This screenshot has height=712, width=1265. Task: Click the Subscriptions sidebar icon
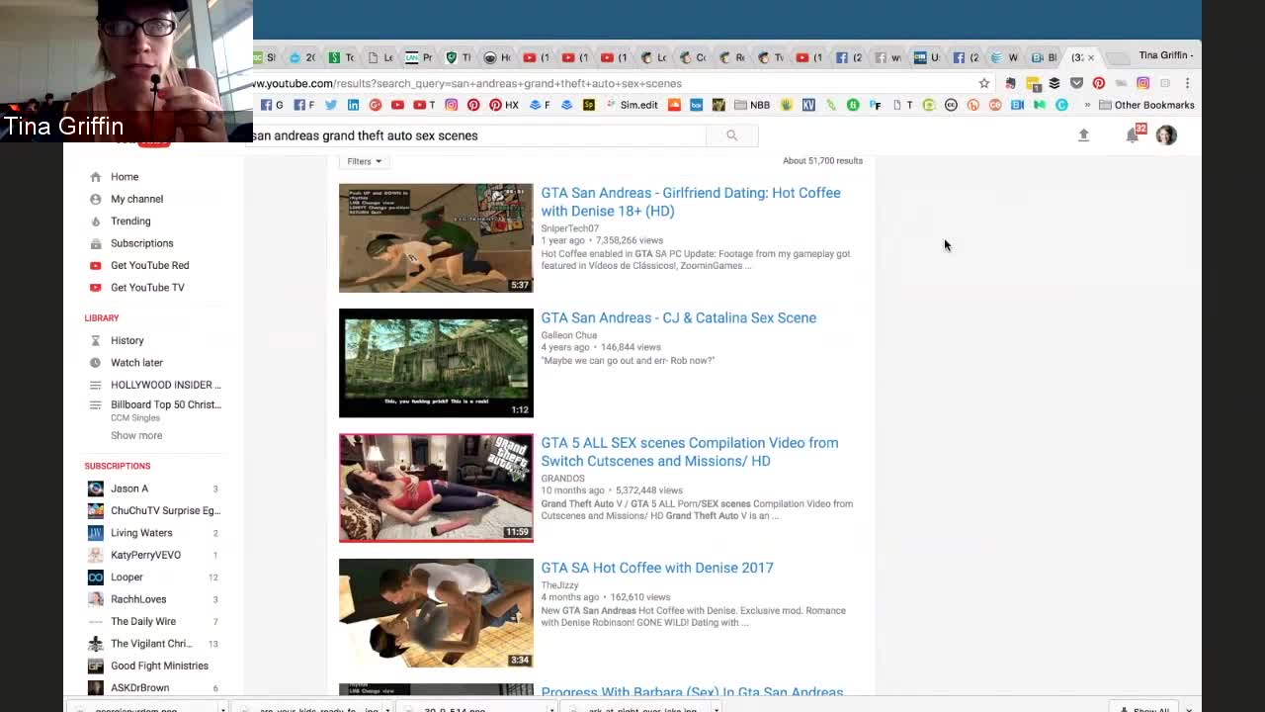[x=95, y=243]
